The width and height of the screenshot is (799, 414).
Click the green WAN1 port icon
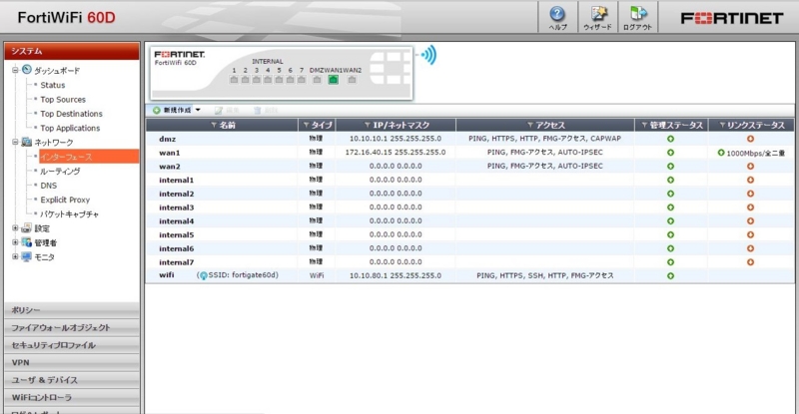point(333,80)
